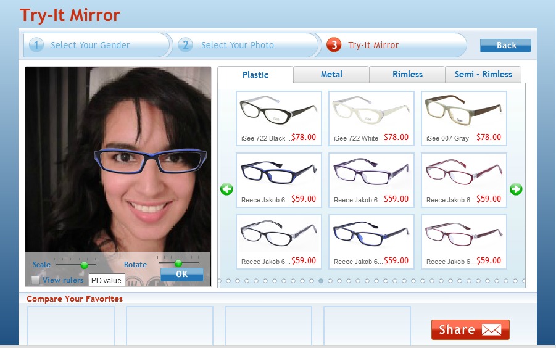556x348 pixels.
Task: Click the Share envelope button
Action: (x=470, y=329)
